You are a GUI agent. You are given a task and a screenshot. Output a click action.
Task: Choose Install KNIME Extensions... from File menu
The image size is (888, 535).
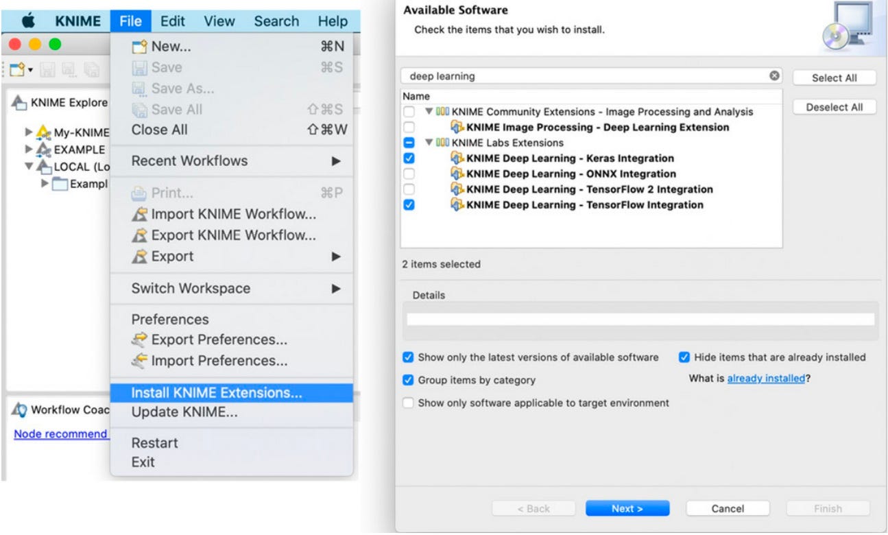tap(232, 393)
